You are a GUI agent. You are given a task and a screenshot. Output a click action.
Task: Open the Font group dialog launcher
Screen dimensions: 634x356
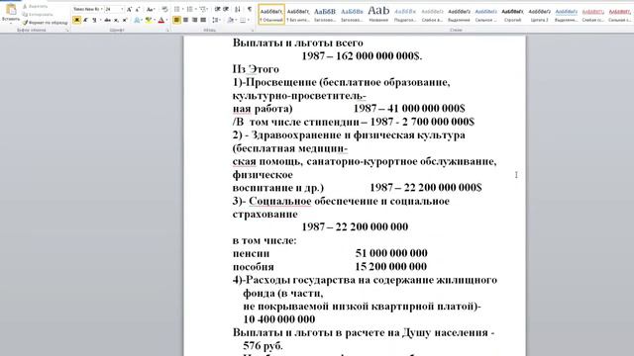pyautogui.click(x=167, y=31)
